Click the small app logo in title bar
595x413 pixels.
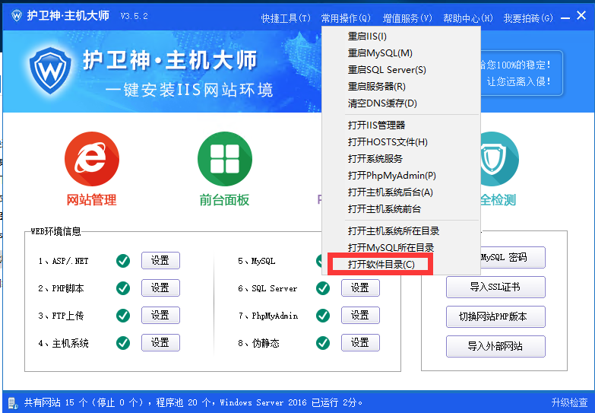(x=16, y=16)
